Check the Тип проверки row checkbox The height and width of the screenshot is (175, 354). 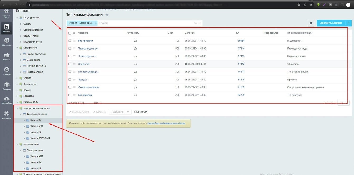tap(70, 95)
